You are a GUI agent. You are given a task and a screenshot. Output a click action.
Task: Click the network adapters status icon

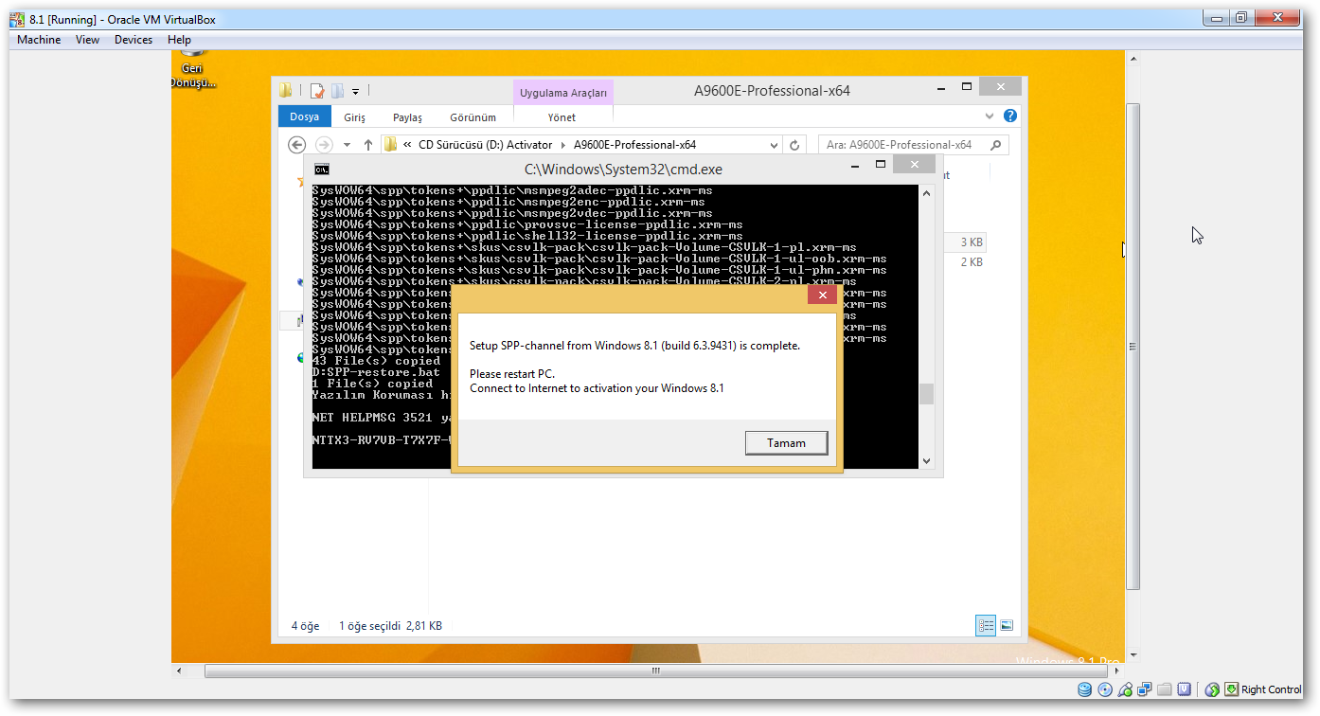point(1145,689)
